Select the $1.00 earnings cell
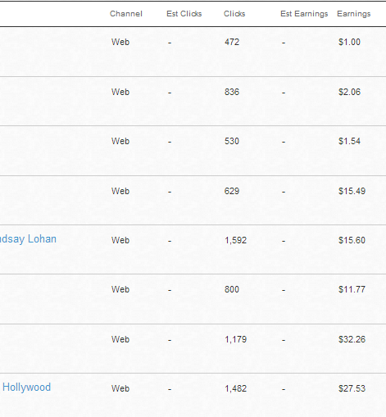The image size is (386, 417). pos(349,42)
